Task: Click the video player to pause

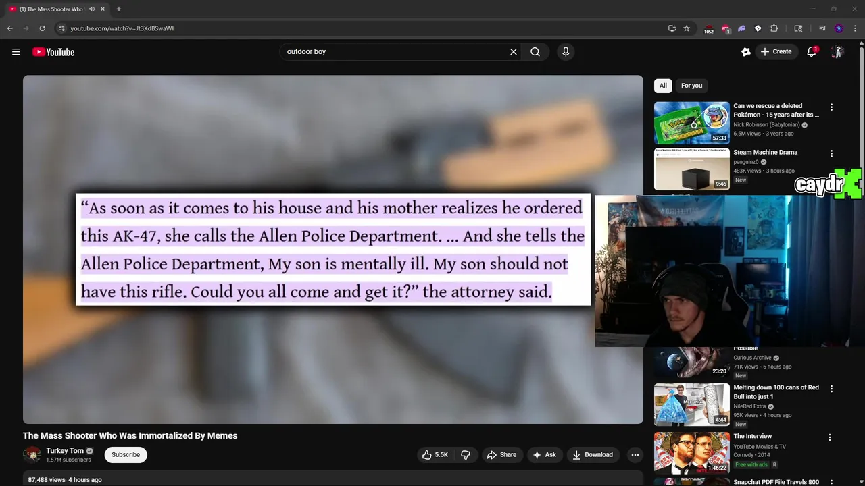Action: (333, 249)
